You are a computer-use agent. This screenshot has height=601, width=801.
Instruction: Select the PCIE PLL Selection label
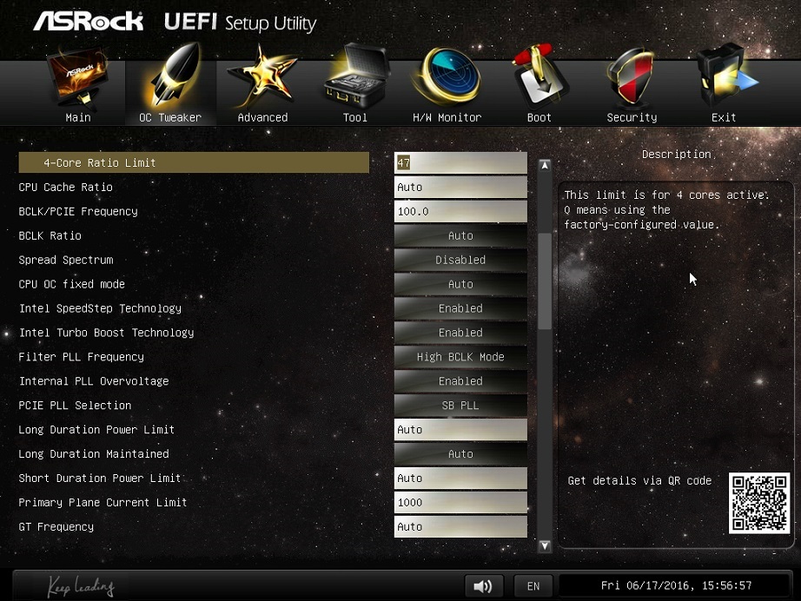tap(75, 406)
